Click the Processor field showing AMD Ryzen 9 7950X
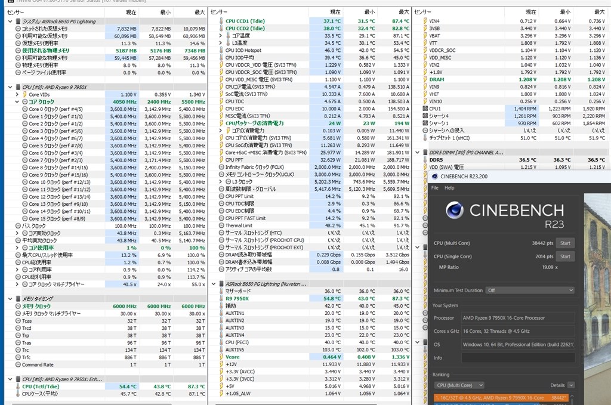 pos(519,318)
